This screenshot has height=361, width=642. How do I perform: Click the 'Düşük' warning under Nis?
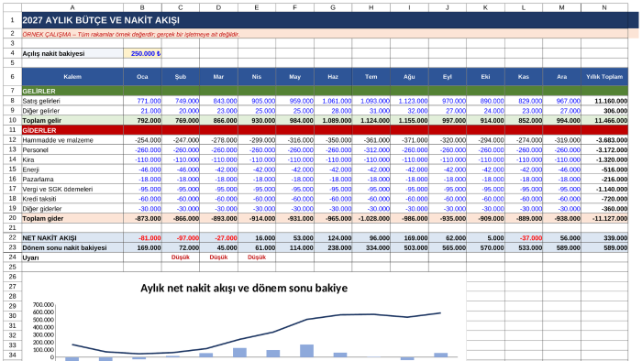pyautogui.click(x=257, y=257)
